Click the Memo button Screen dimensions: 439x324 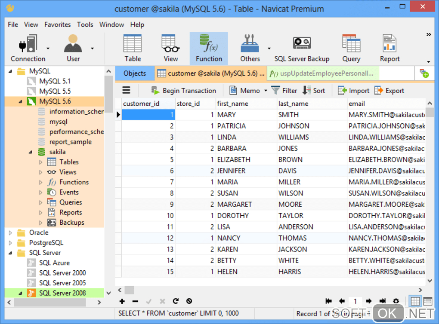tap(245, 91)
